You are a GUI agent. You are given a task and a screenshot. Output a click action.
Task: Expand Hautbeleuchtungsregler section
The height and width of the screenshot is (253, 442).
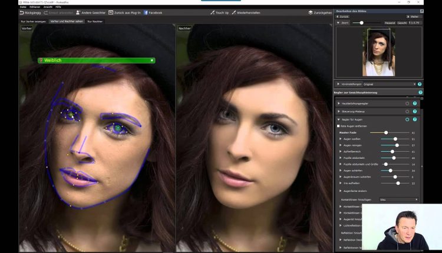[x=338, y=104]
